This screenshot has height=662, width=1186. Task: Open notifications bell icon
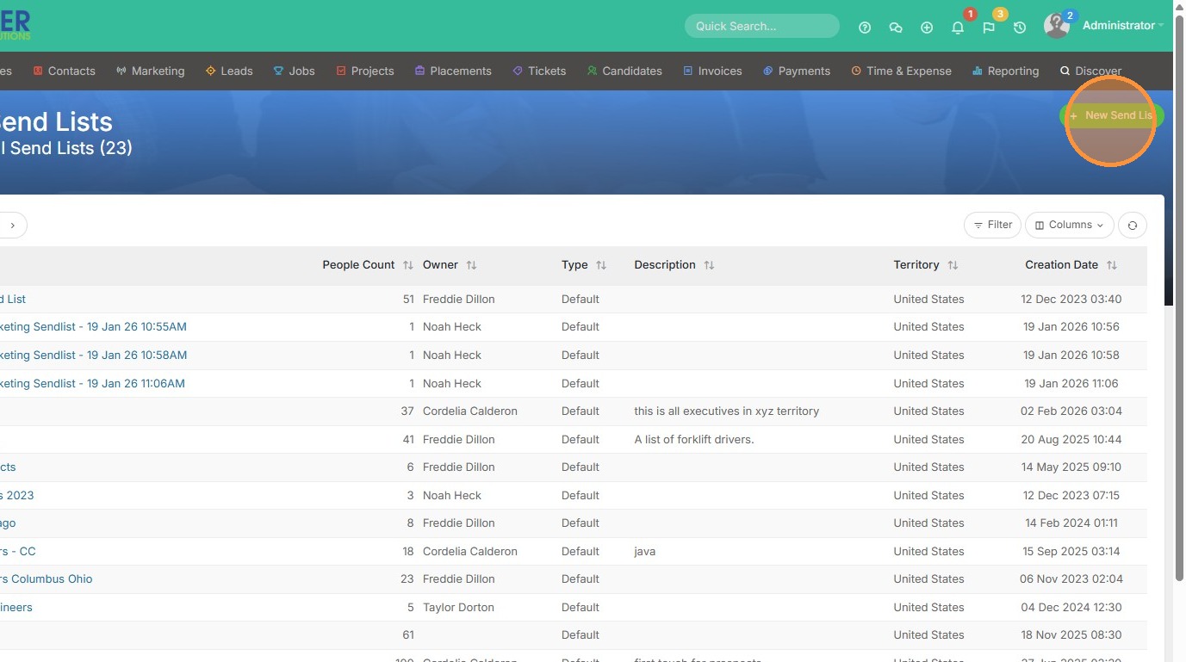coord(958,28)
